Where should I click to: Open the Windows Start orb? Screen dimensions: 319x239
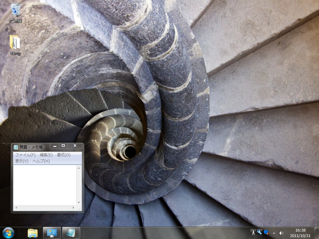pyautogui.click(x=8, y=233)
